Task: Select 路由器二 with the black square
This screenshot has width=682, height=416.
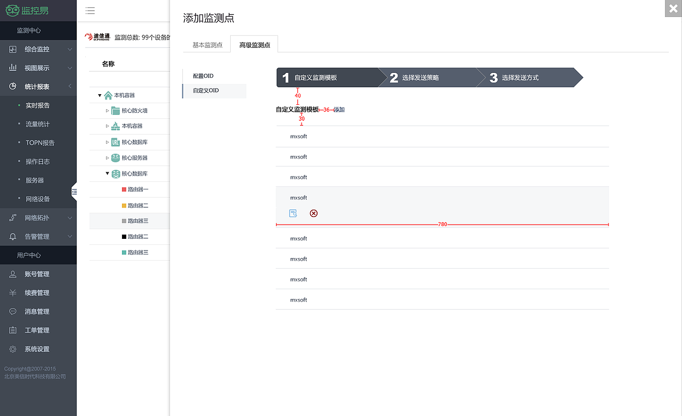Action: [x=138, y=237]
